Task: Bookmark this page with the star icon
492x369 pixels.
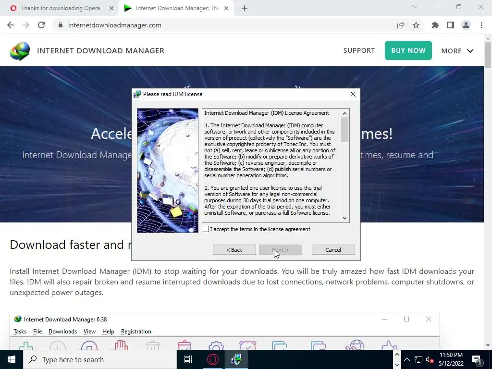Action: 416,25
